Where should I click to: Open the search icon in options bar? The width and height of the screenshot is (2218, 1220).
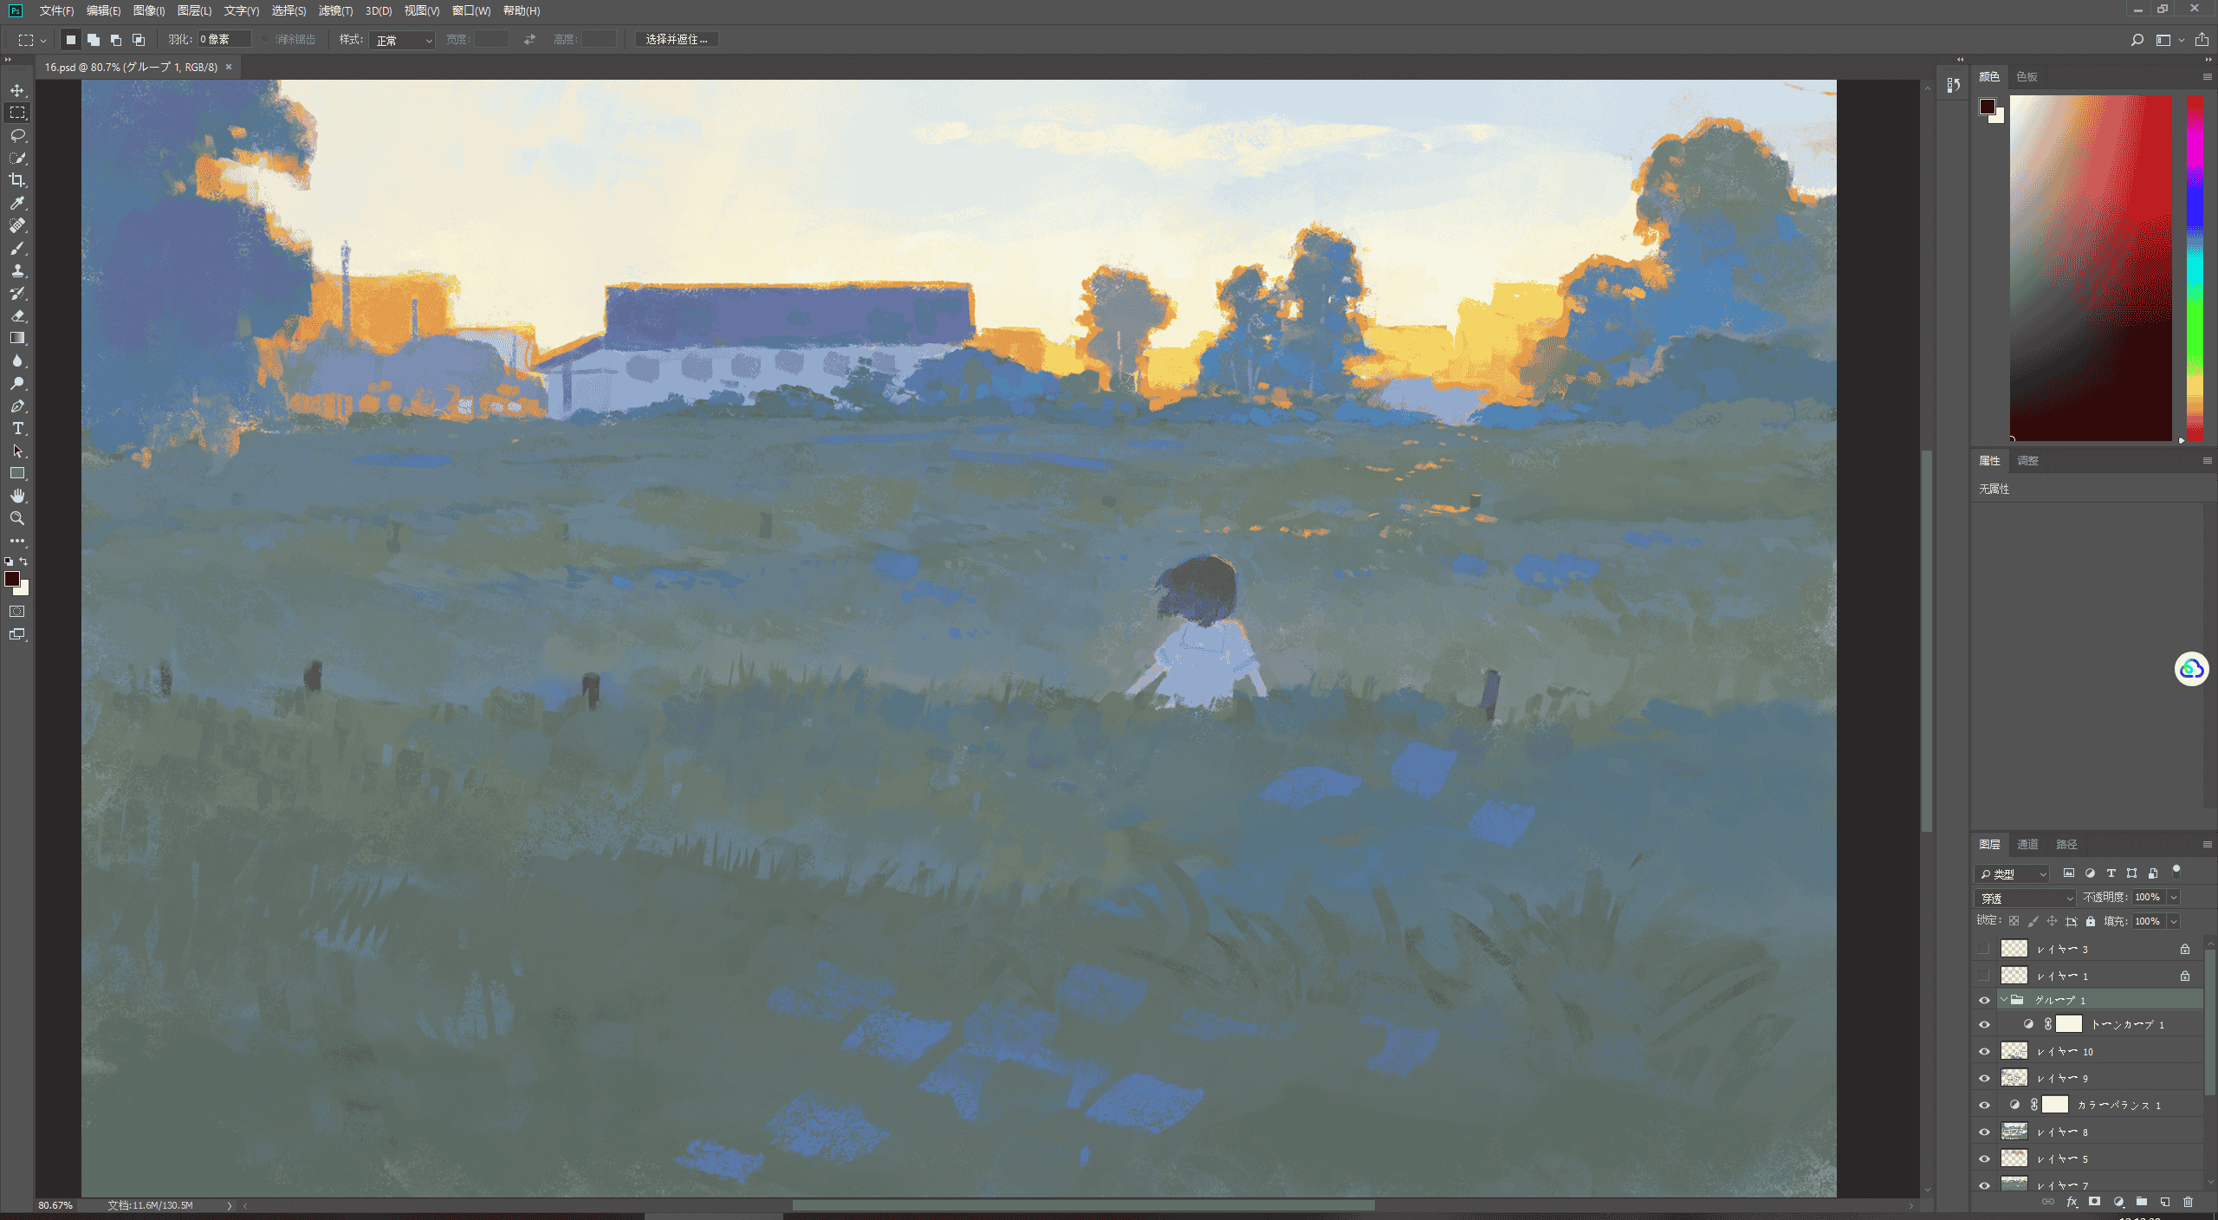point(2137,40)
